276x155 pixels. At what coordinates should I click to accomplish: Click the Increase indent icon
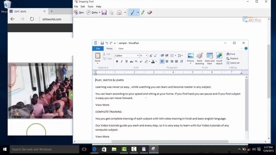point(167,56)
